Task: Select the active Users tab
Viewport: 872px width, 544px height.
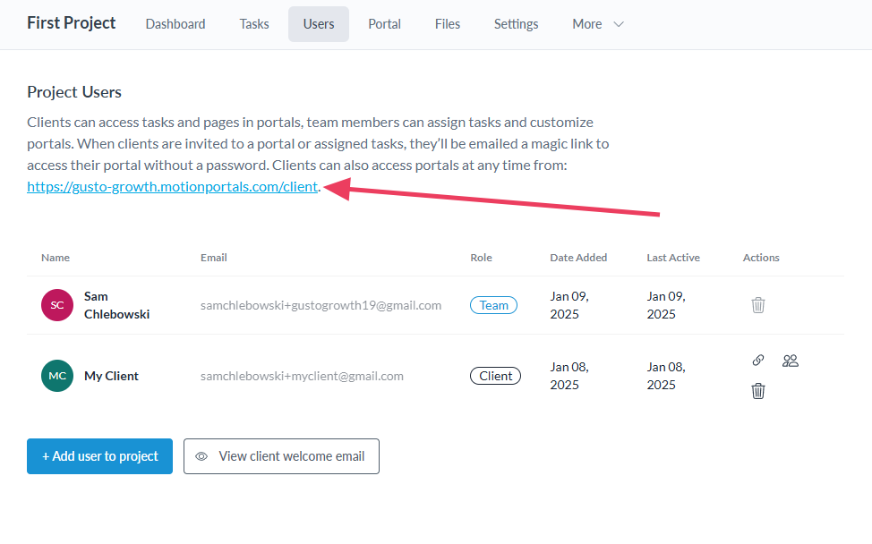Action: (x=319, y=24)
